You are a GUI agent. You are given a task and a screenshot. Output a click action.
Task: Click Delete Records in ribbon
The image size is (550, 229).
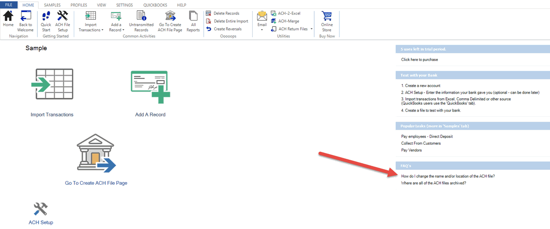pos(223,13)
